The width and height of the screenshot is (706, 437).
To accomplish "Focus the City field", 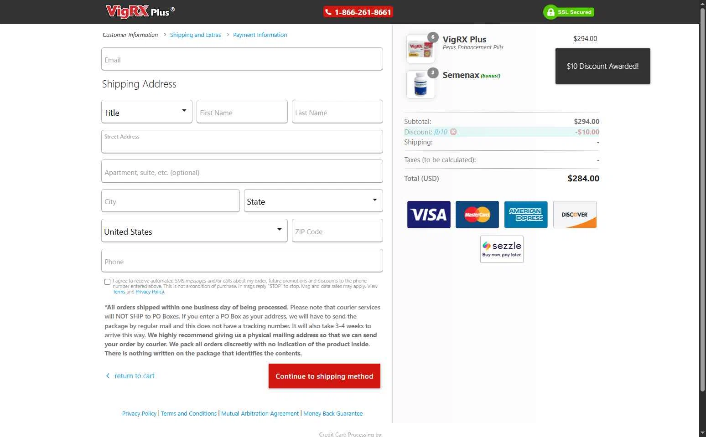I will click(x=170, y=201).
